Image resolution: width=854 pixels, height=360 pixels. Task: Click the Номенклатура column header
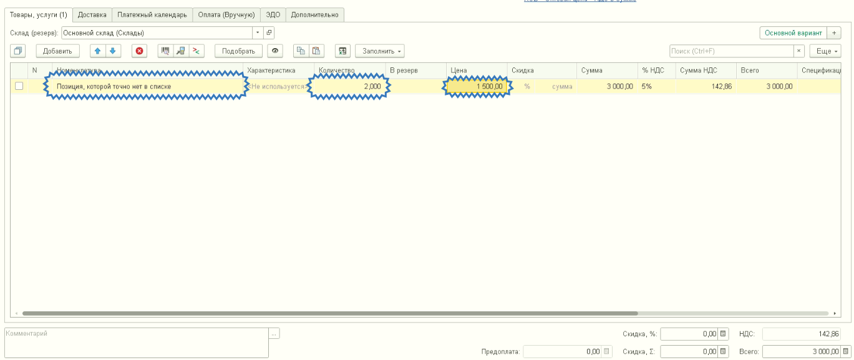coord(148,71)
